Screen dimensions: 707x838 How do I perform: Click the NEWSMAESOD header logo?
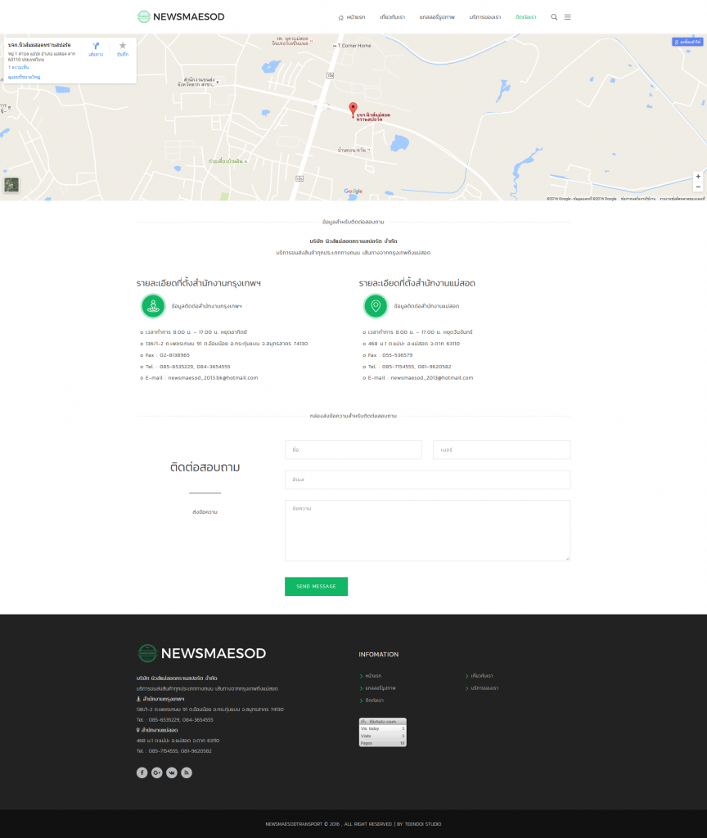pos(181,16)
